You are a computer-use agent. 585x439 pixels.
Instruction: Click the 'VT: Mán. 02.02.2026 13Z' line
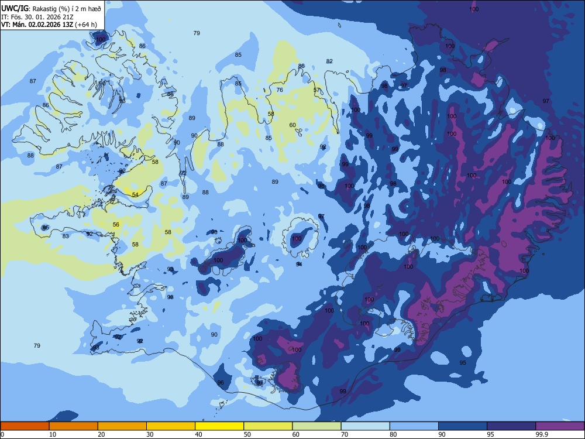pos(37,25)
